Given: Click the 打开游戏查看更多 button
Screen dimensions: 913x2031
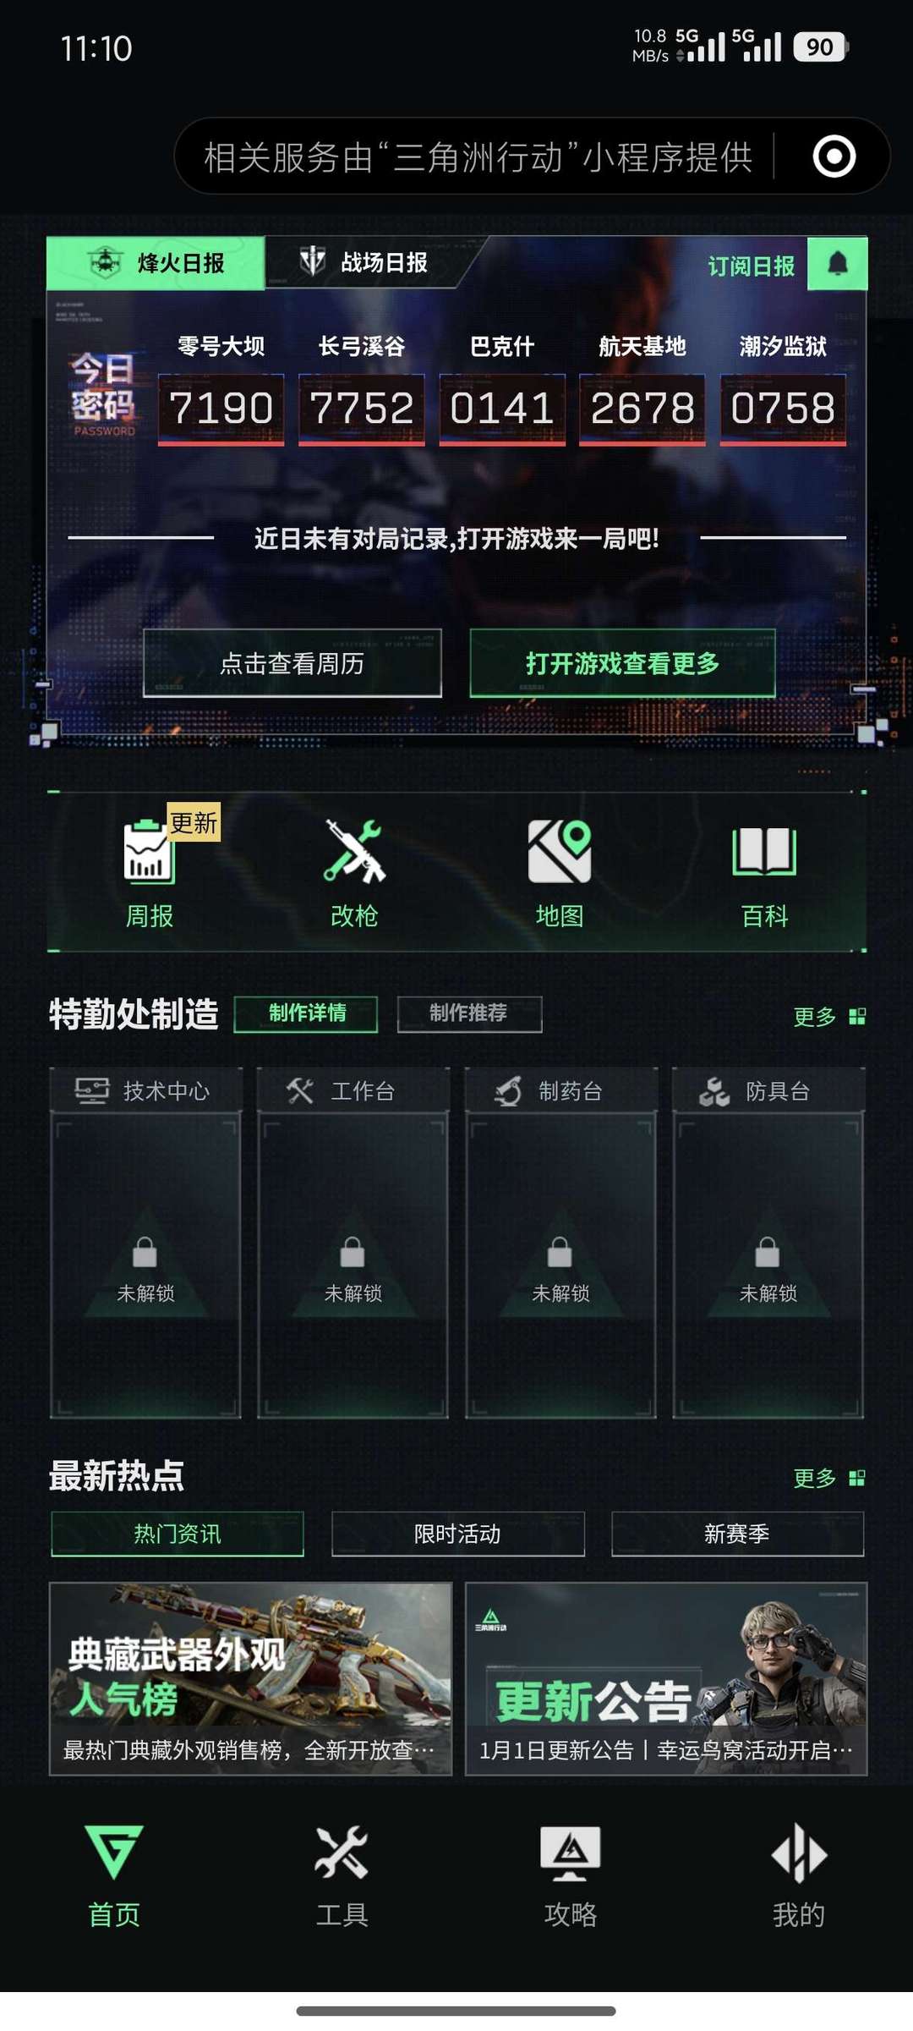Looking at the screenshot, I should click(622, 663).
